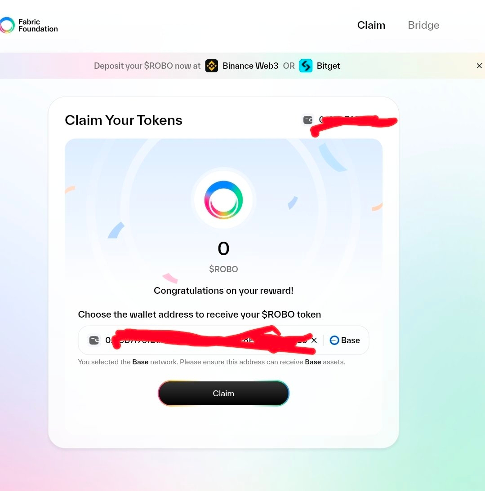Open the Bitget logo icon
The image size is (485, 491).
coord(306,66)
